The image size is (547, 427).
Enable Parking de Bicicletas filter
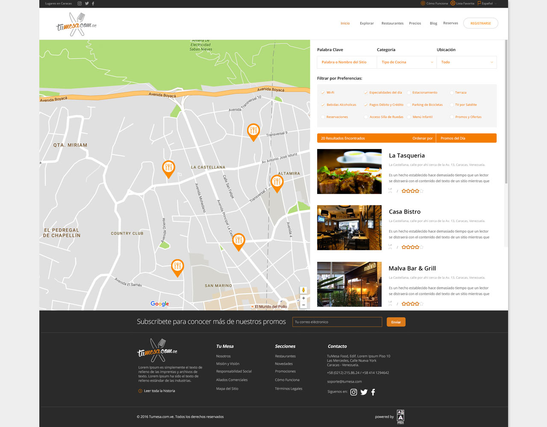tap(409, 105)
